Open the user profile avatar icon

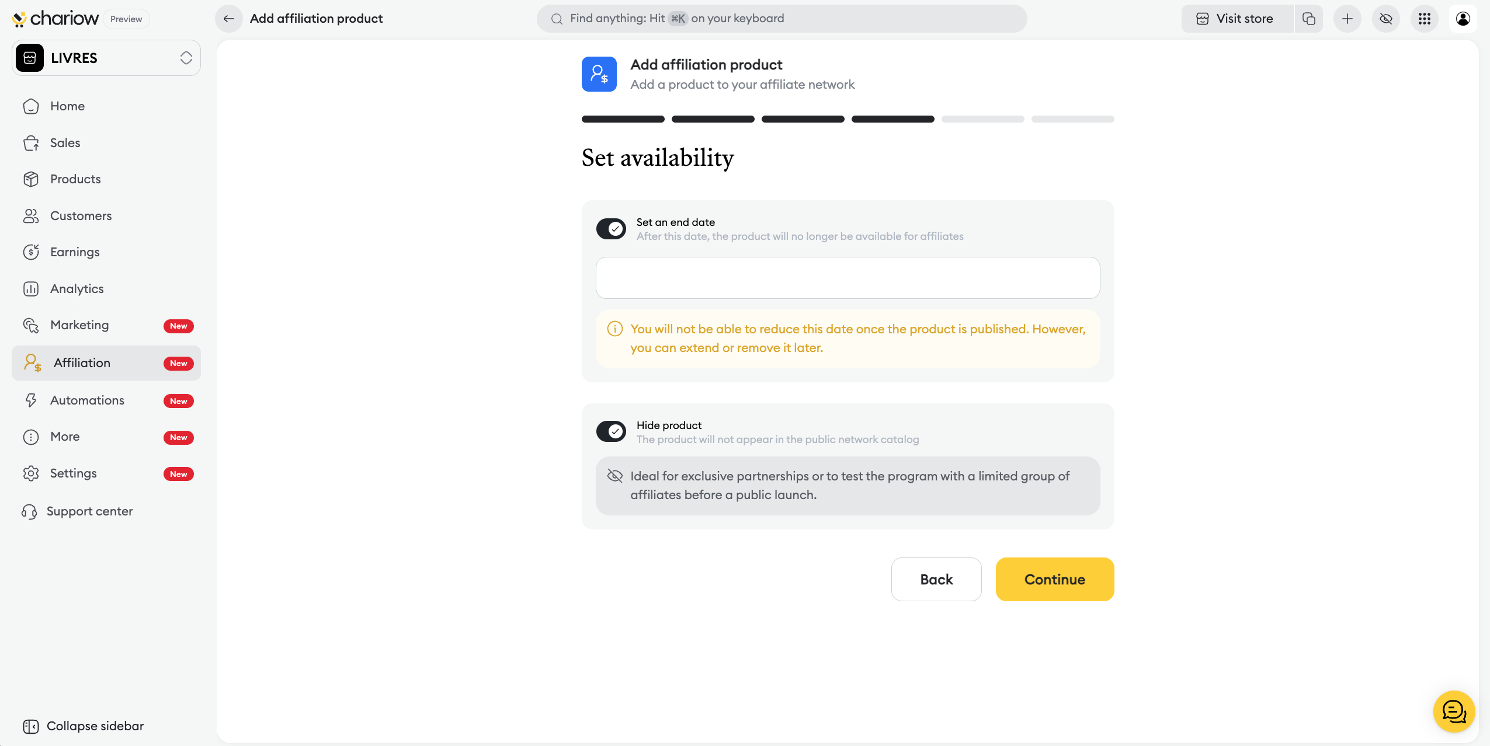[1463, 19]
